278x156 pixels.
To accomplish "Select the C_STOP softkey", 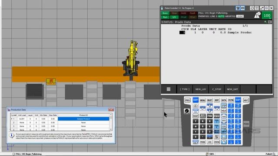I will pyautogui.click(x=216, y=89).
